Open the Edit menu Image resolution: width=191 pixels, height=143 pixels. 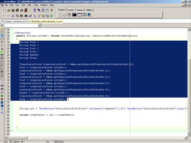click(x=12, y=5)
